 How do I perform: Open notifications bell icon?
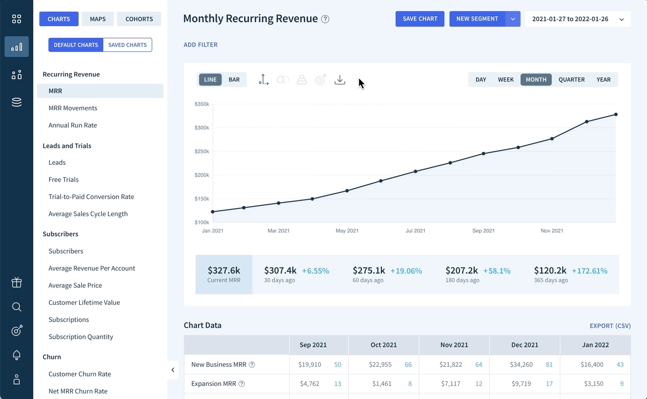point(17,355)
